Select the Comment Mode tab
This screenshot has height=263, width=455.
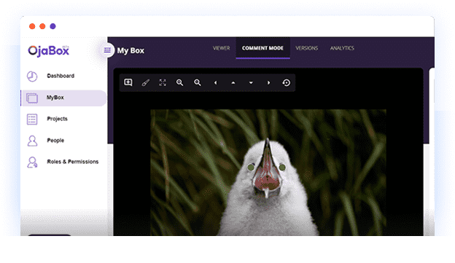pos(262,48)
